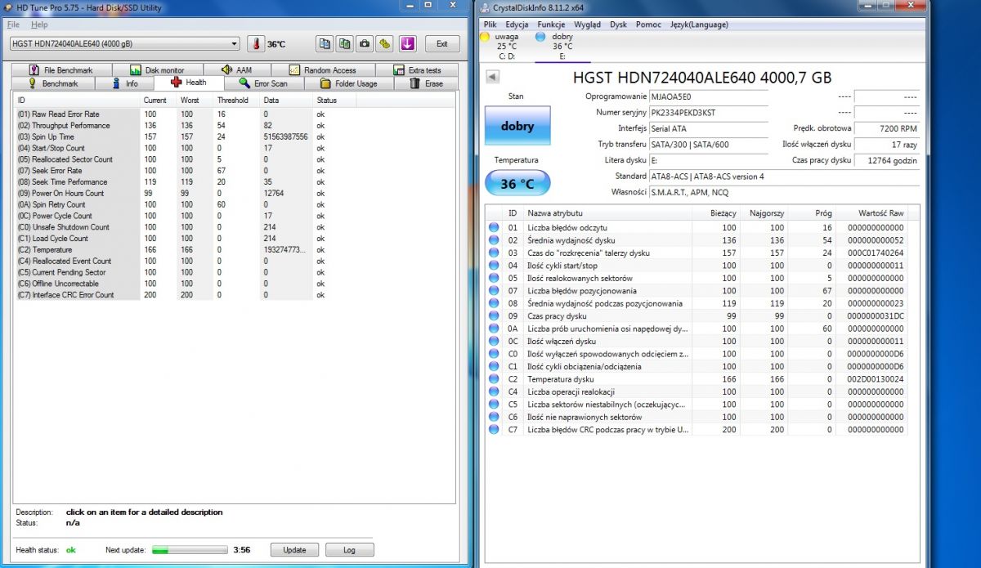Click the purple download arrow icon
Screen dimensions: 981x568
tap(407, 43)
